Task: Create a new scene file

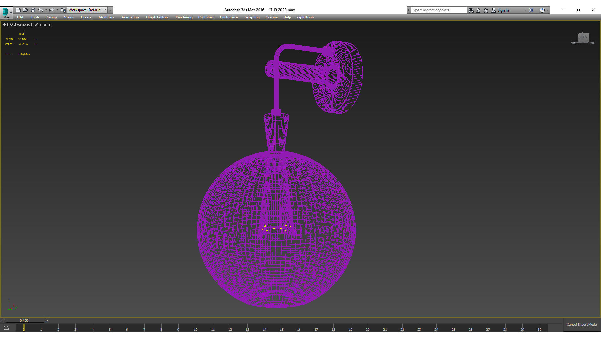Action: 18,10
